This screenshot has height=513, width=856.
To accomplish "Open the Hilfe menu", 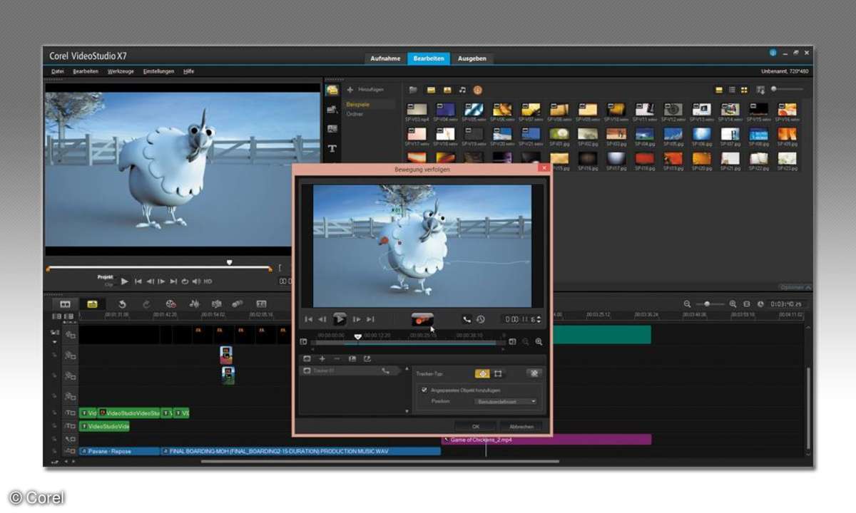I will click(x=188, y=71).
